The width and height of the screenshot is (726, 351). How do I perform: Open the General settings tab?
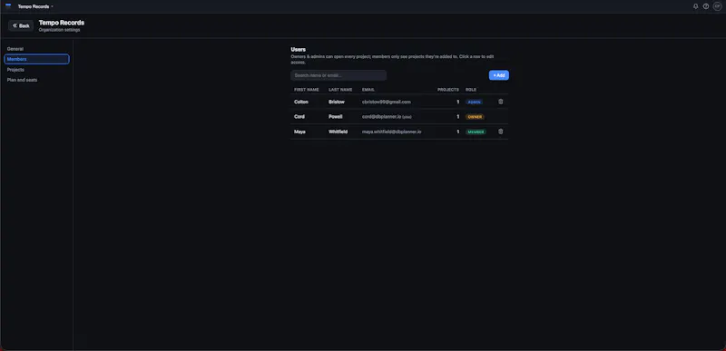tap(36, 49)
